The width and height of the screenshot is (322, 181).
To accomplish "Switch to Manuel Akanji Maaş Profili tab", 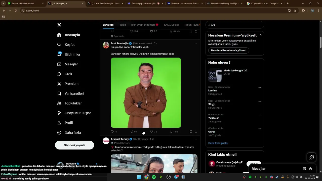I will tap(225, 4).
